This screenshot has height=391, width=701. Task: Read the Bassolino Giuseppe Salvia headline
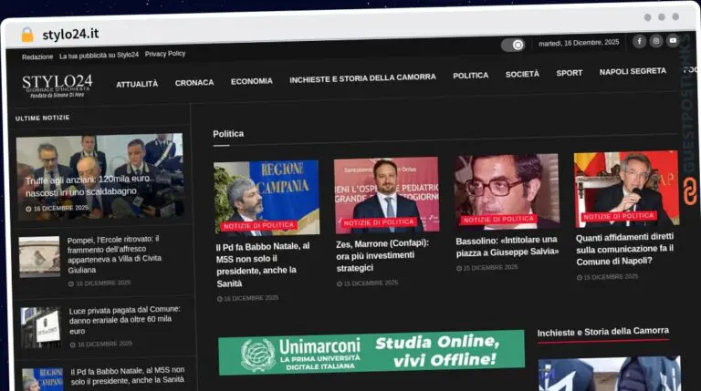pyautogui.click(x=507, y=245)
